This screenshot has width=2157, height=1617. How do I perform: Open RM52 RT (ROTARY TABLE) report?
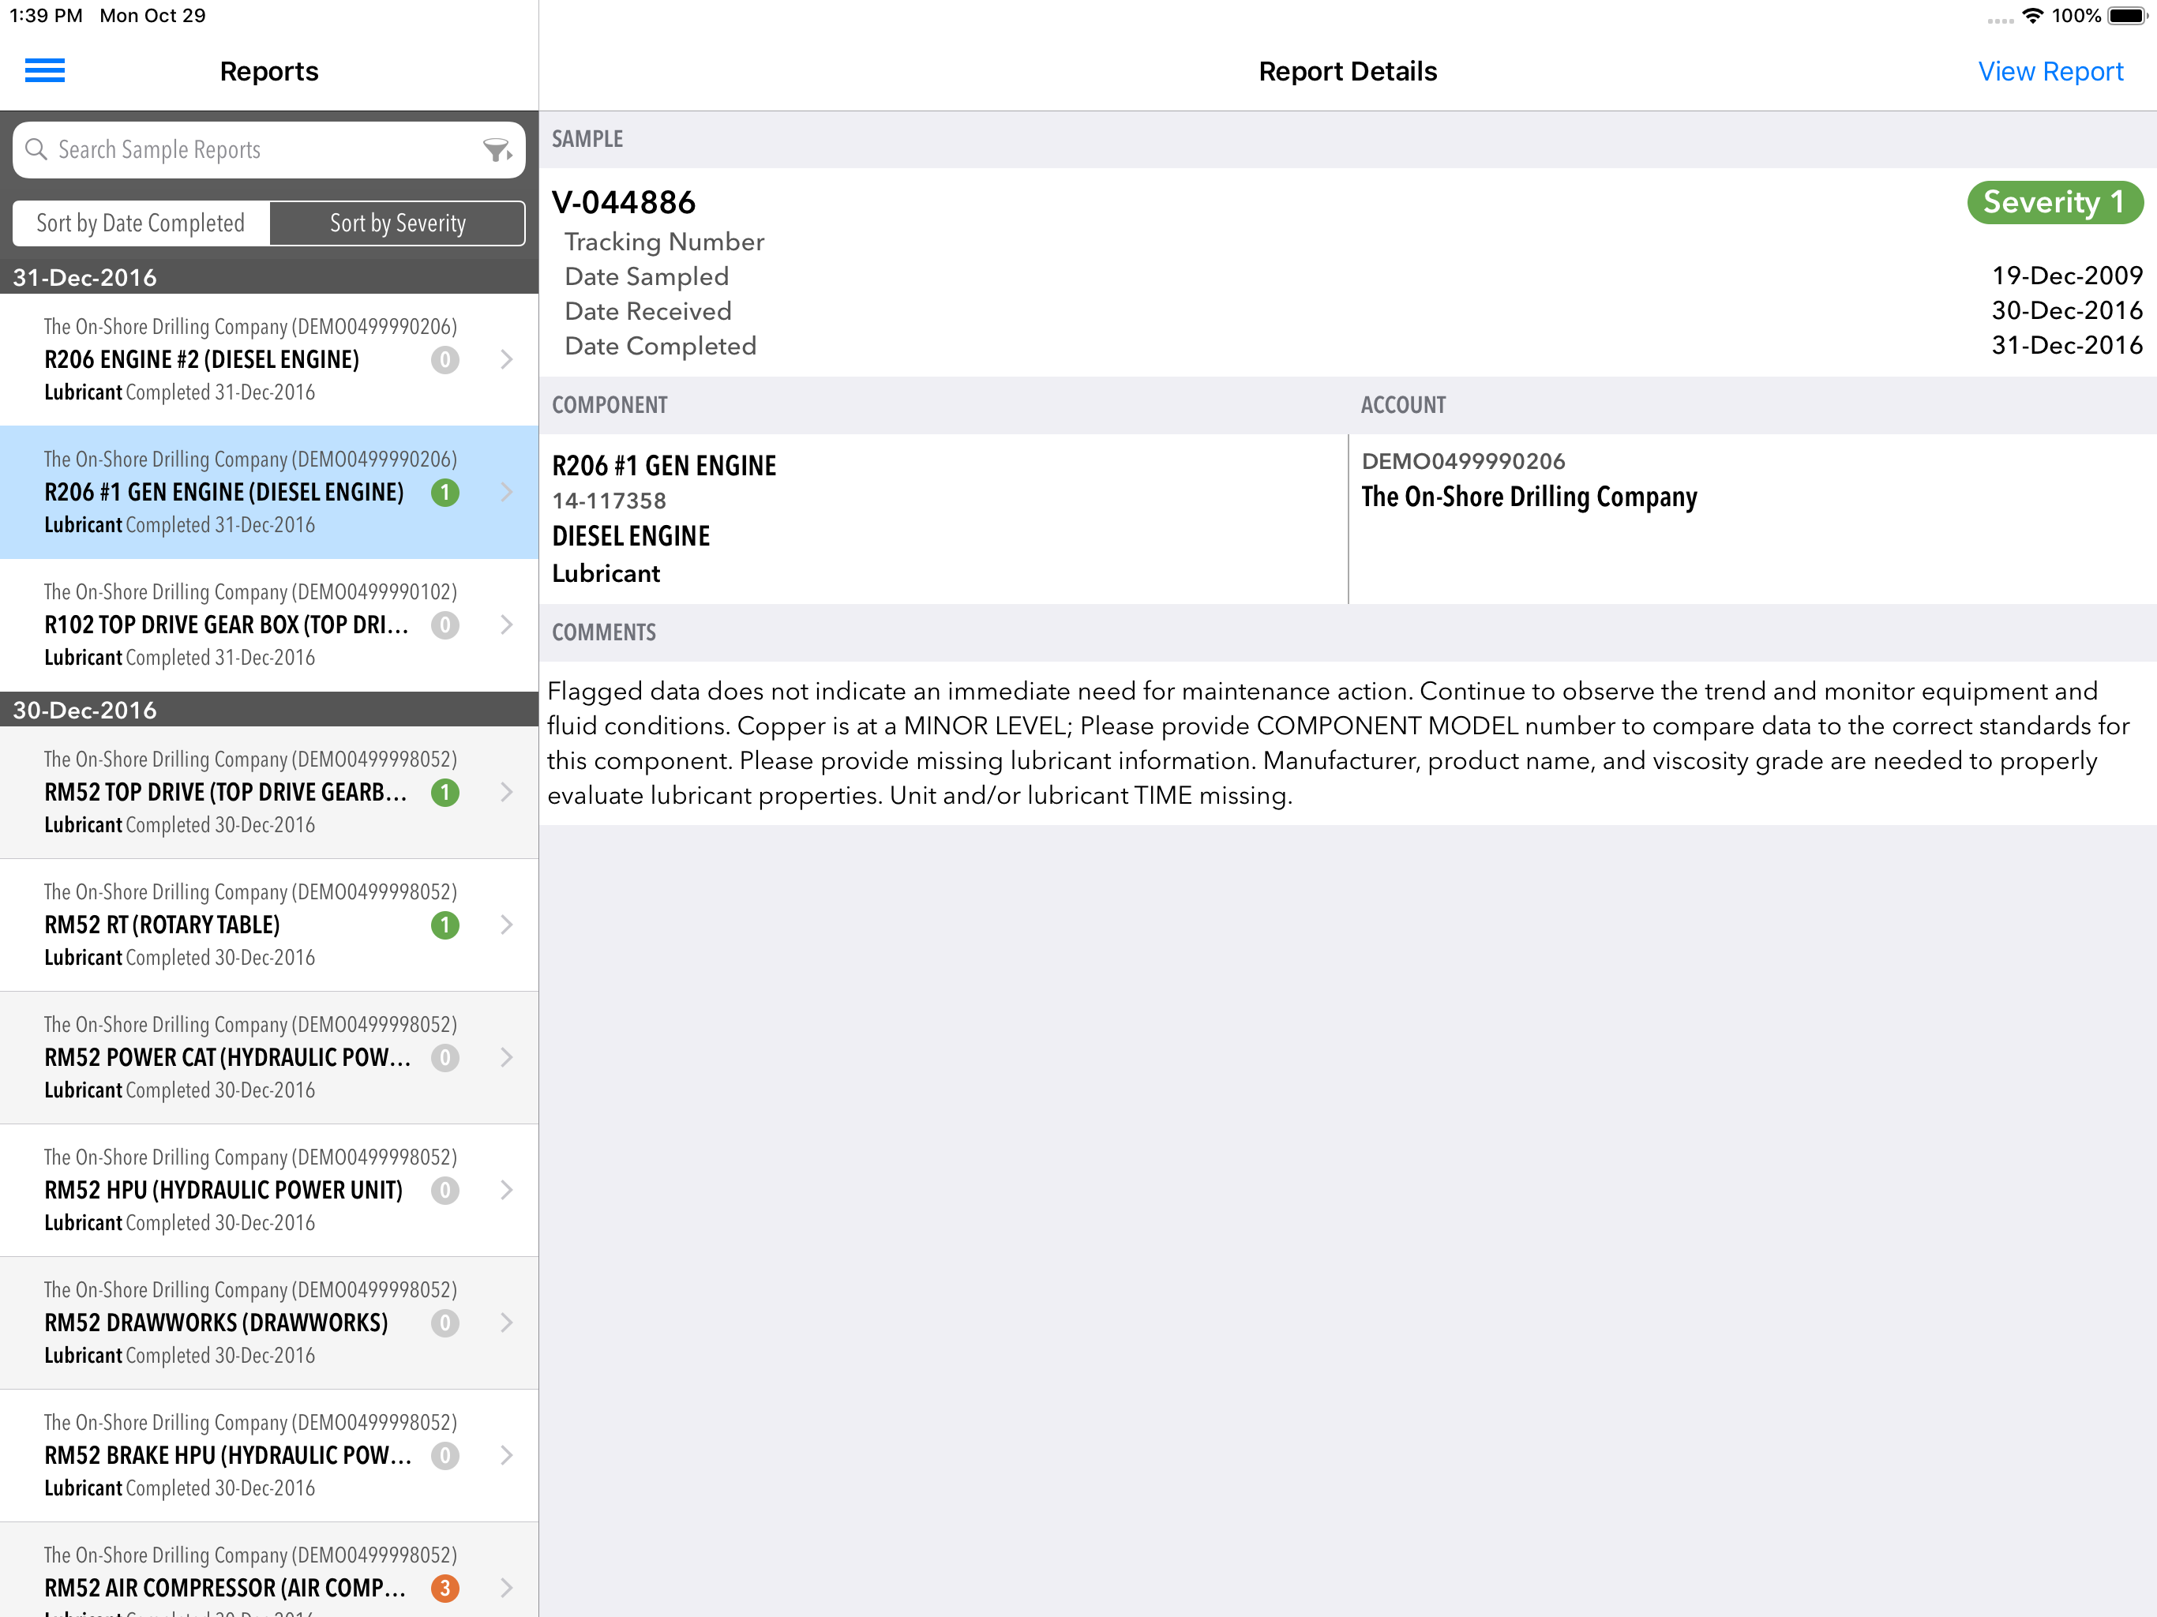click(x=269, y=925)
